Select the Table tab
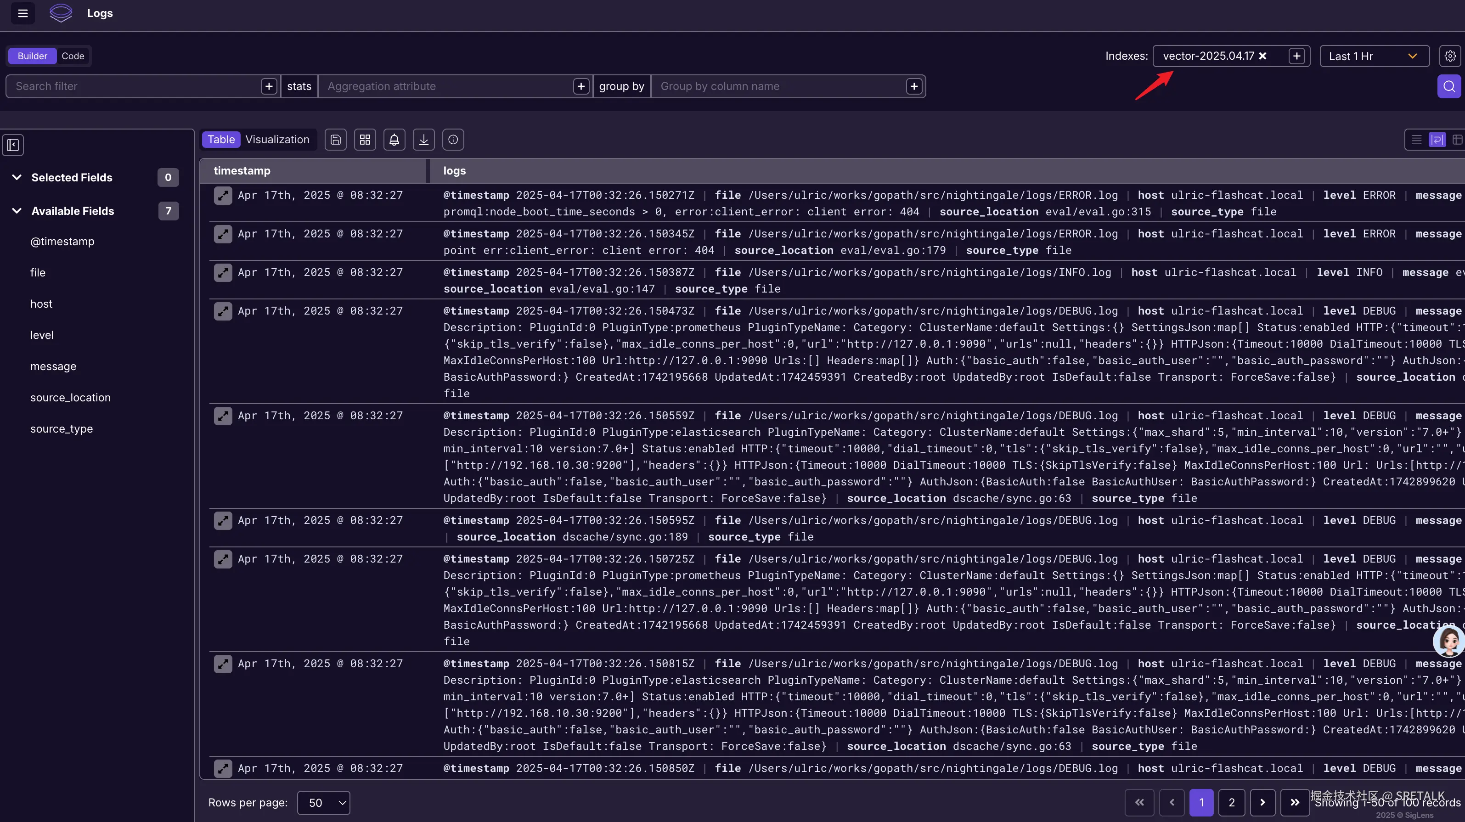Viewport: 1465px width, 822px height. 220,140
